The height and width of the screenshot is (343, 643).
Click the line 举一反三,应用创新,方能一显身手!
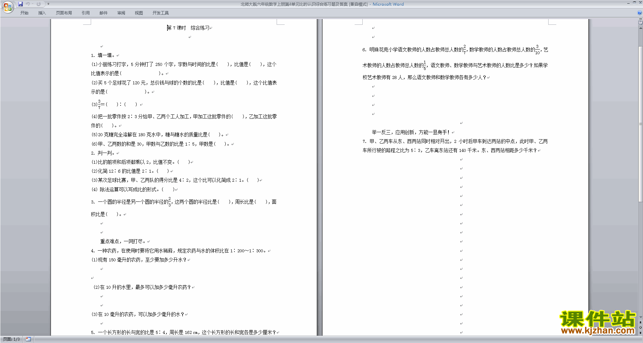pyautogui.click(x=411, y=132)
